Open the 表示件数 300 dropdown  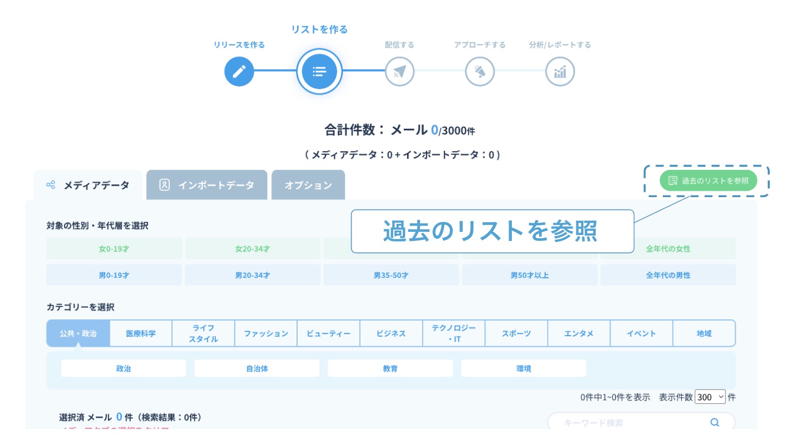coord(710,397)
